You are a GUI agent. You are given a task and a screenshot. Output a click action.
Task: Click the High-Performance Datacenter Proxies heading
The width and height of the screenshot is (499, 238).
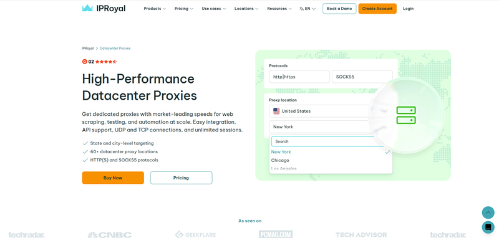coord(139,87)
